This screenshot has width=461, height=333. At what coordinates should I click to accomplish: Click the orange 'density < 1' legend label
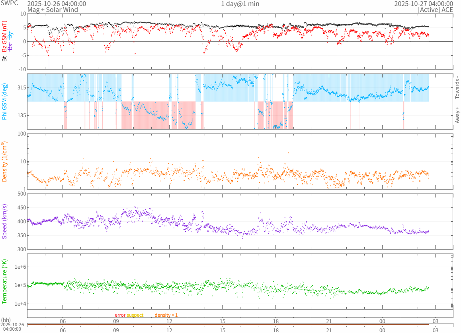point(166,315)
